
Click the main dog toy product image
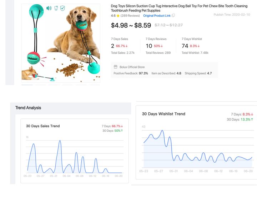coord(61,43)
